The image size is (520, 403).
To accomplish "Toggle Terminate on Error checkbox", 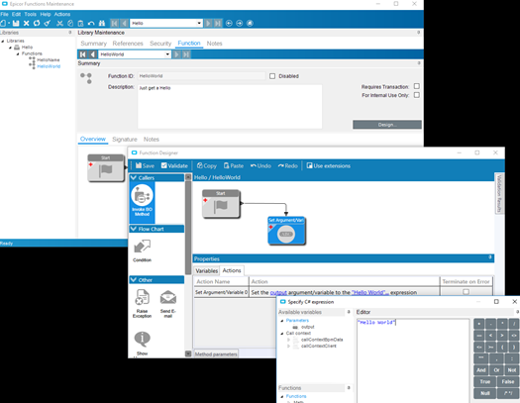I will coord(466,292).
